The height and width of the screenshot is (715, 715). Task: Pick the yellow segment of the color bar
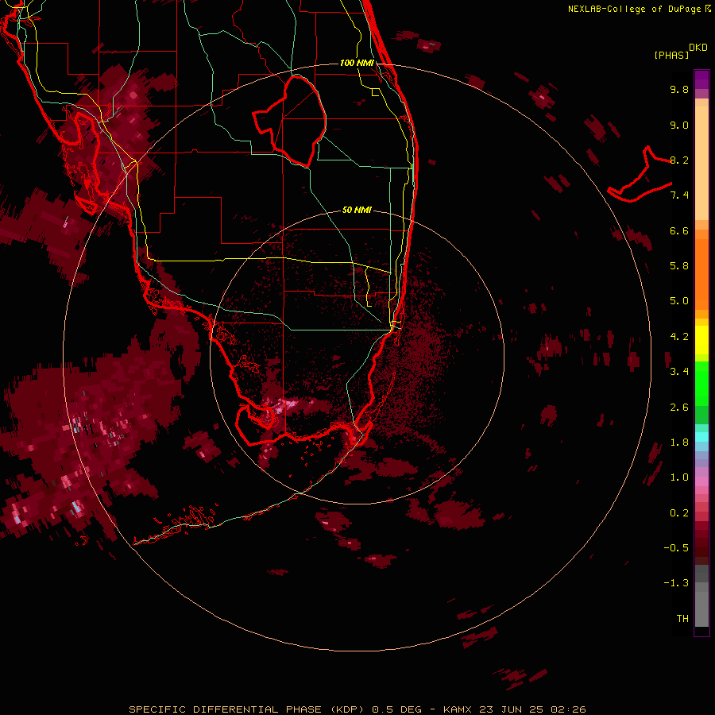tap(701, 340)
